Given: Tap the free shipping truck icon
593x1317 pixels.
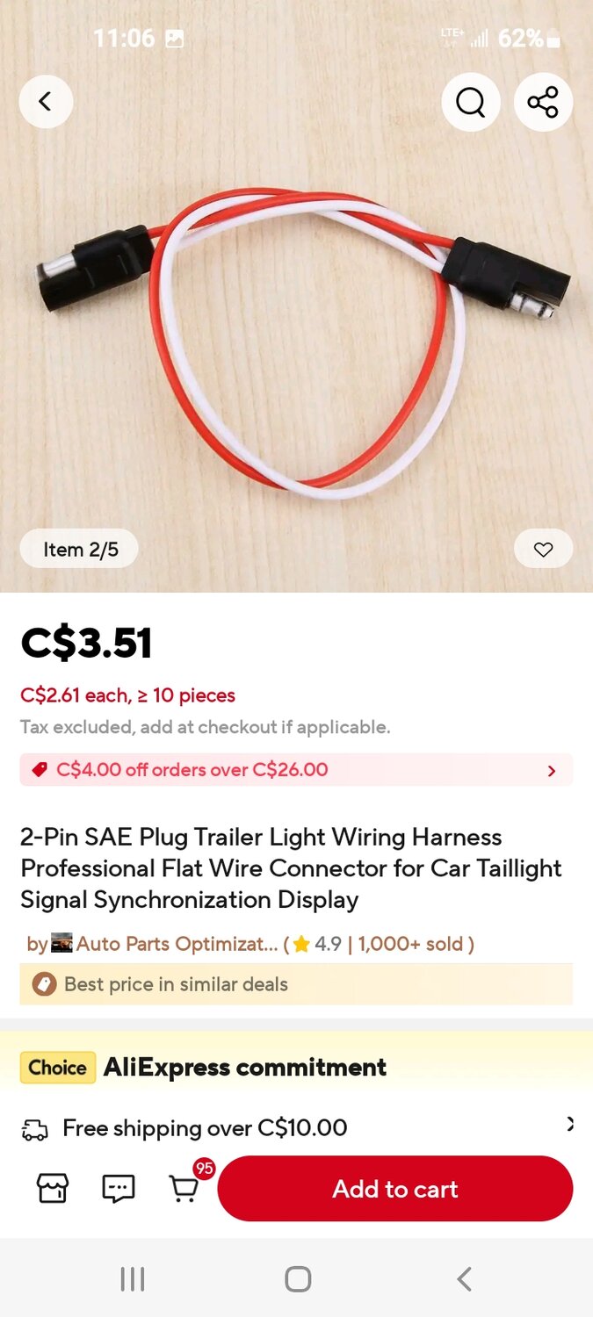Looking at the screenshot, I should 35,1127.
